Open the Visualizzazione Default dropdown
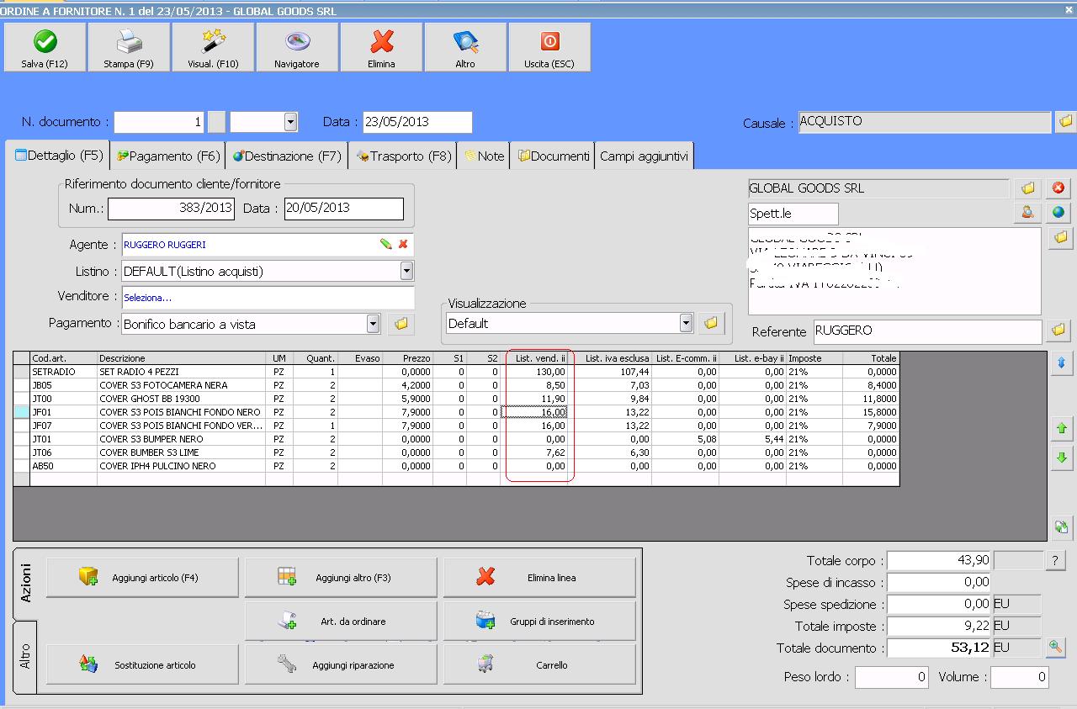The image size is (1077, 709). click(686, 323)
